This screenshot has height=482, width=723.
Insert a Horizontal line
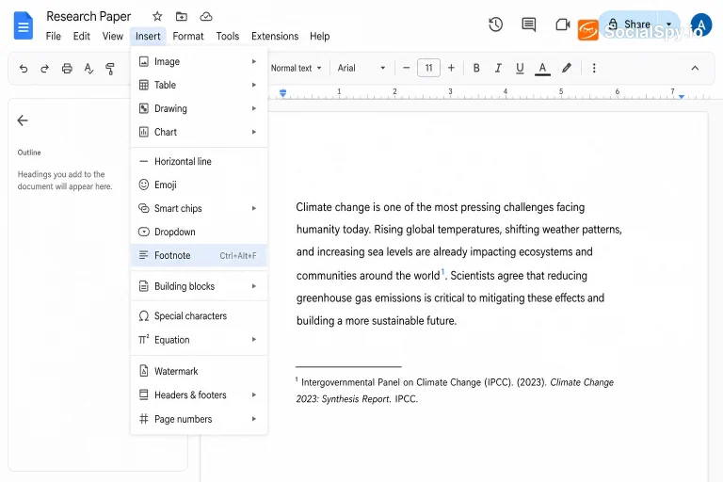point(199,161)
